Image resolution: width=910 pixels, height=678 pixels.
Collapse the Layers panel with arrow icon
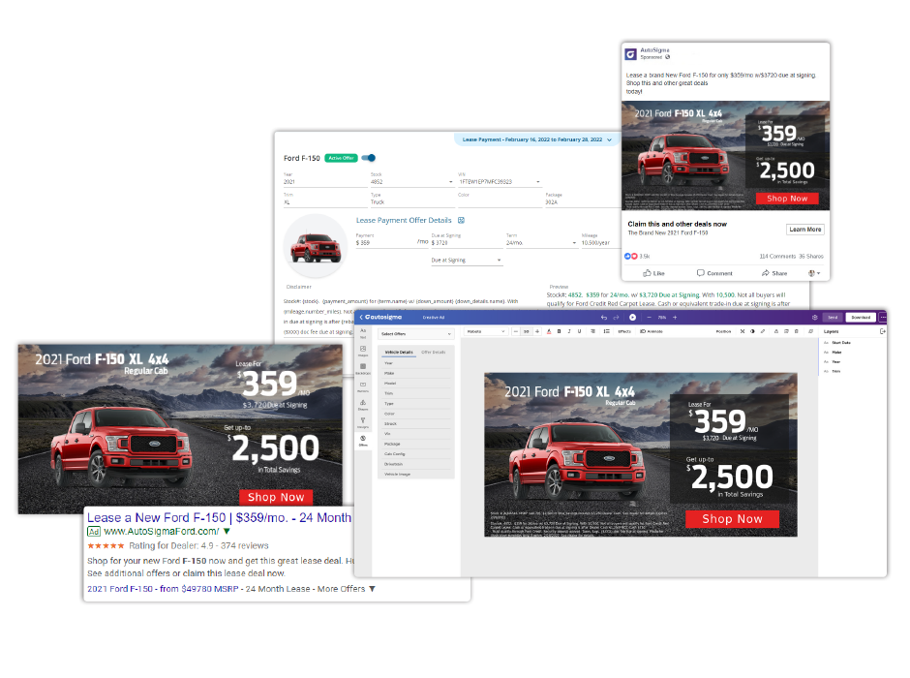tap(883, 331)
